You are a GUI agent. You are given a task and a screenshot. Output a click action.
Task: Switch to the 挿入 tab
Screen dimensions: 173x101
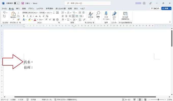[18, 8]
